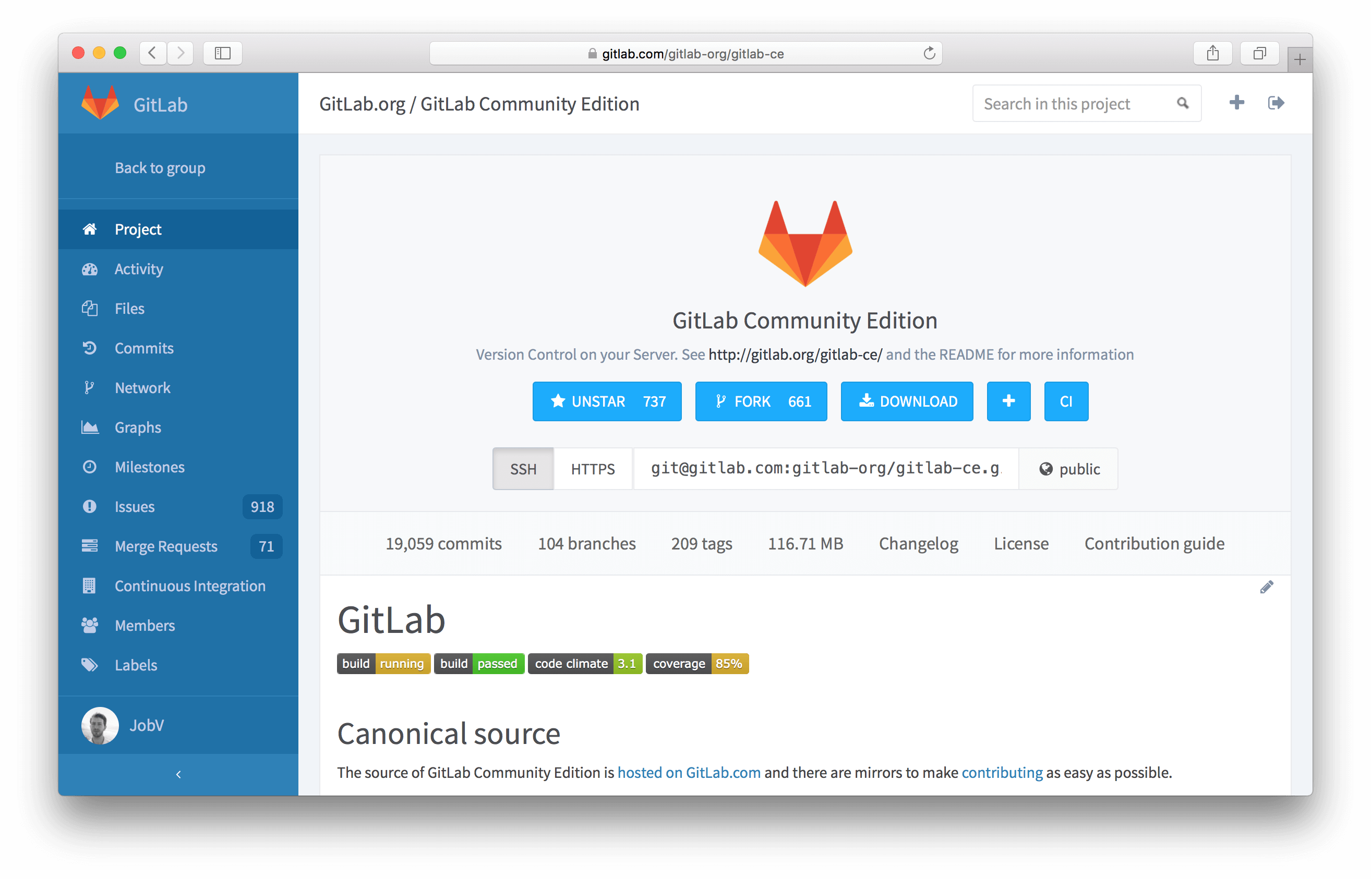The image size is (1371, 879).
Task: Click the 19,059 commits link
Action: point(443,543)
